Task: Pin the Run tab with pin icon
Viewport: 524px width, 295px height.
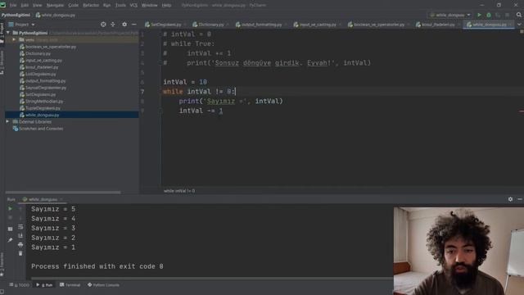Action: coord(10,240)
